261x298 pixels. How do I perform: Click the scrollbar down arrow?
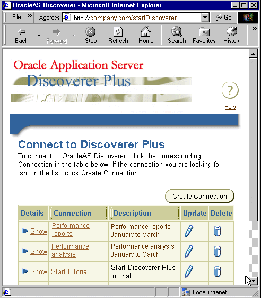tap(253, 280)
